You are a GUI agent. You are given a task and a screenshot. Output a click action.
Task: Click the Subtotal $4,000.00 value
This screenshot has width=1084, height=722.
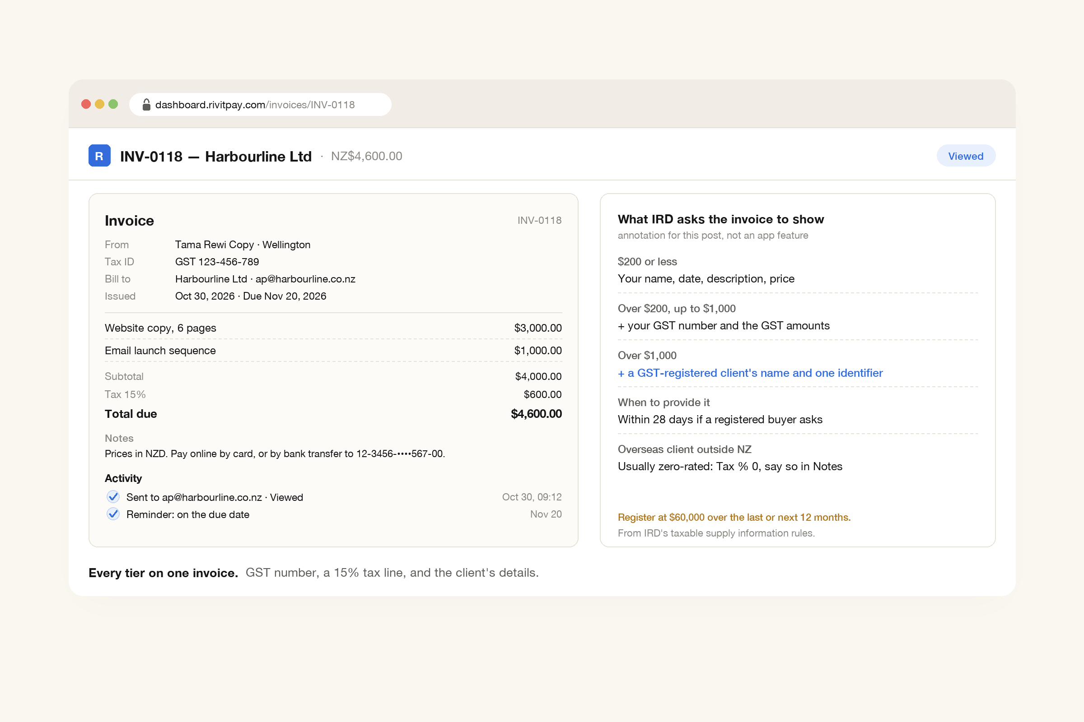538,376
